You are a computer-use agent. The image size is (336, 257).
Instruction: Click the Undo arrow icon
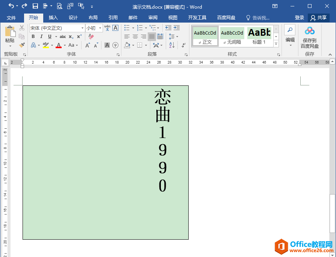click(x=11, y=6)
